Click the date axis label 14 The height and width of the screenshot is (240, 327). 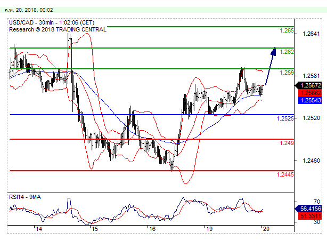(39, 229)
